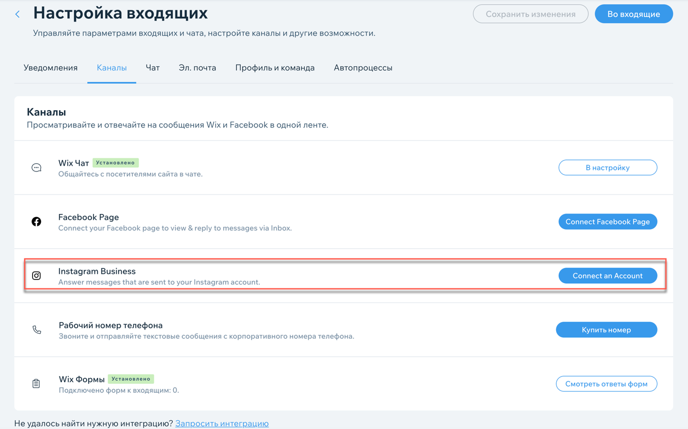View form responses via Смотреть ответы форм
This screenshot has height=429, width=688.
pyautogui.click(x=607, y=384)
